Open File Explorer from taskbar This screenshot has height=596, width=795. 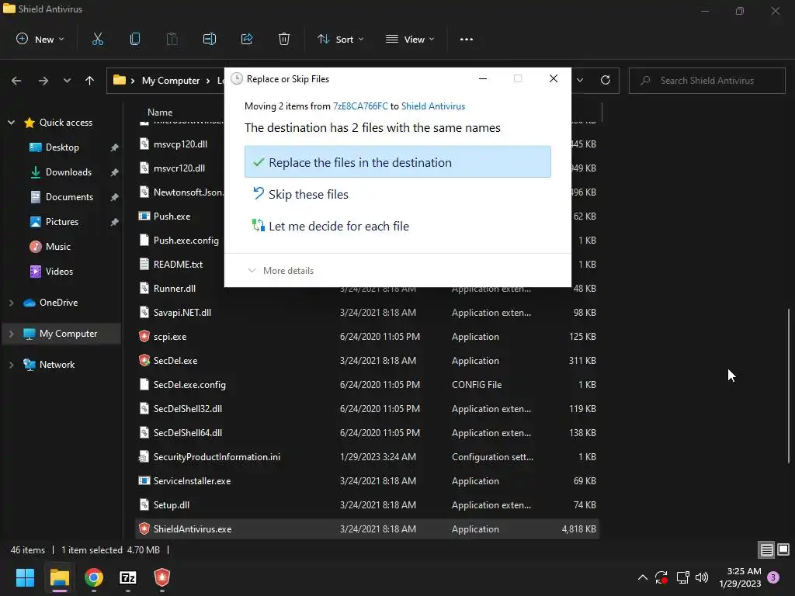(x=59, y=577)
